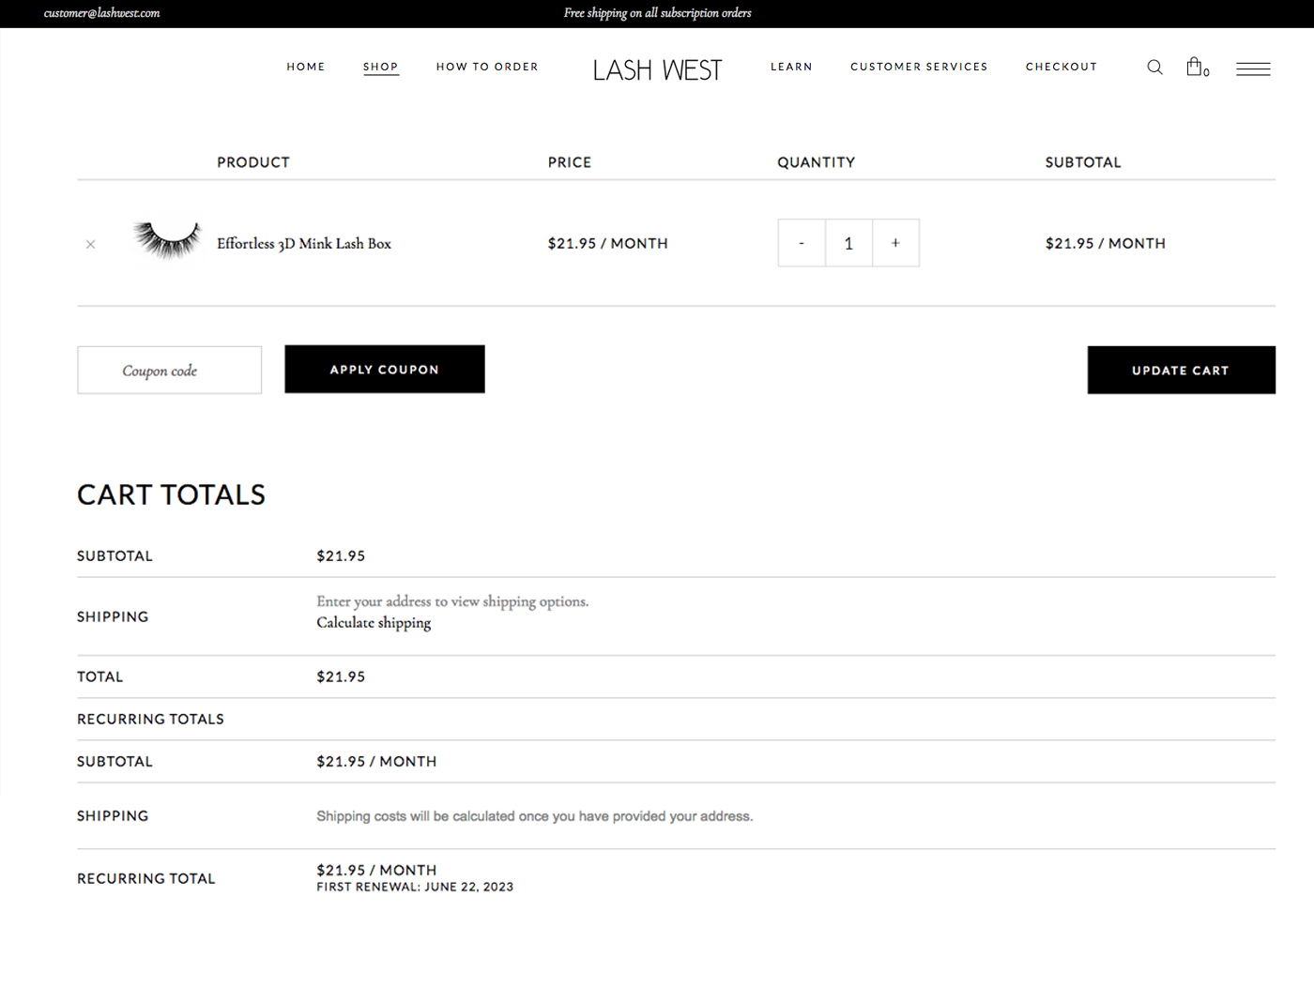
Task: Increase quantity with plus button
Action: point(895,243)
